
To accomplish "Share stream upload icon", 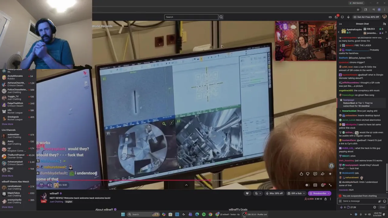I will (326, 199).
